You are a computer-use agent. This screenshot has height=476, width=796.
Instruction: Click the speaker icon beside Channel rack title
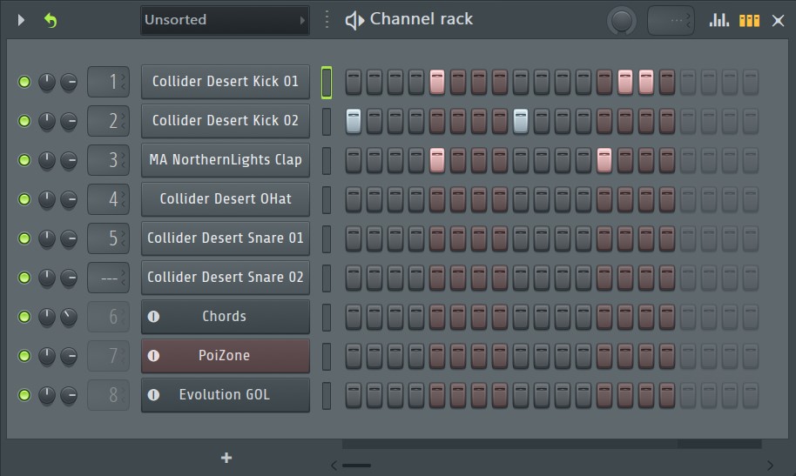pos(354,20)
